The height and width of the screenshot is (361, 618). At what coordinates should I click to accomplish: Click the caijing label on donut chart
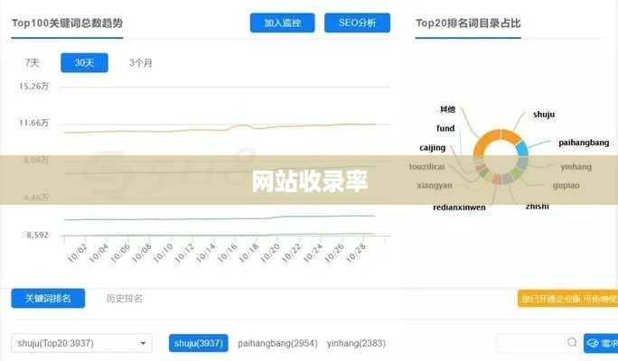pyautogui.click(x=433, y=148)
